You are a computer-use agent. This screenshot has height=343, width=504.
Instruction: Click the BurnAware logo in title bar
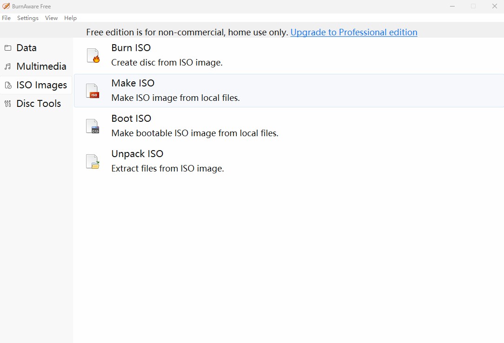coord(6,6)
